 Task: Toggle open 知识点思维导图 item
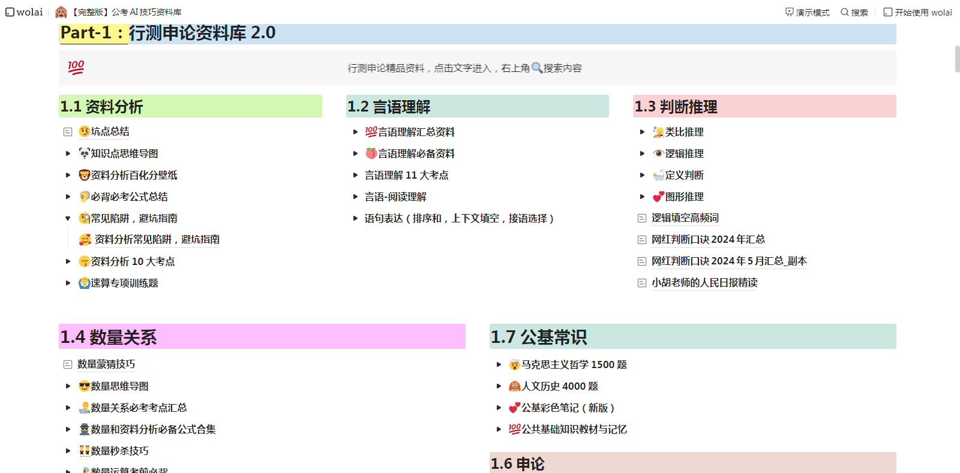(68, 153)
